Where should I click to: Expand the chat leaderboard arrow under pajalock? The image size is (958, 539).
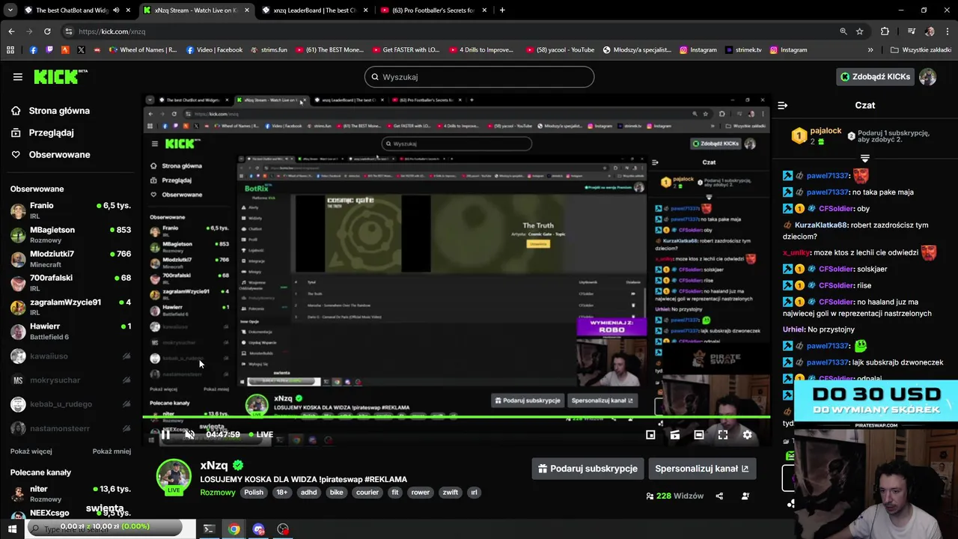tap(864, 159)
